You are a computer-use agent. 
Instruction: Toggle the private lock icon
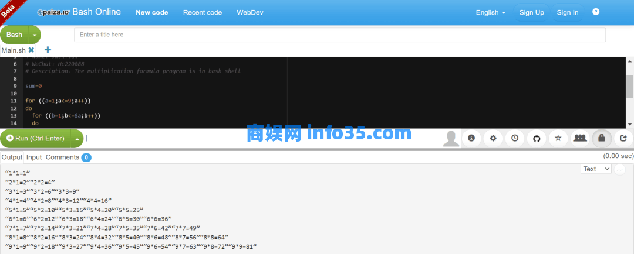tap(602, 138)
